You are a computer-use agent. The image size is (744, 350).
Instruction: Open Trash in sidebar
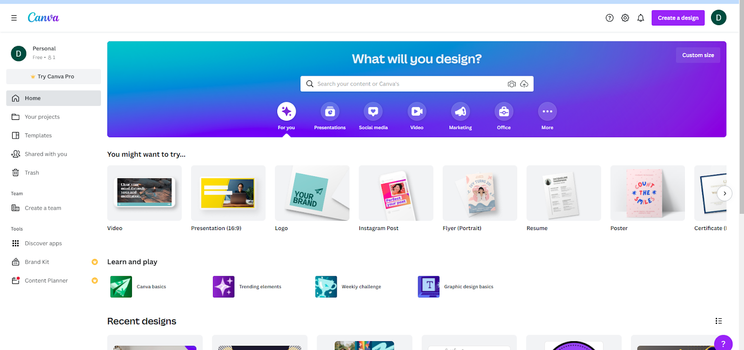(53, 172)
